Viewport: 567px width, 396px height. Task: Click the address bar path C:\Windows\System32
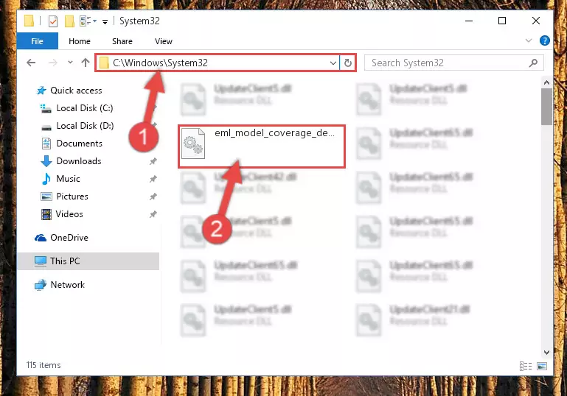click(x=160, y=63)
